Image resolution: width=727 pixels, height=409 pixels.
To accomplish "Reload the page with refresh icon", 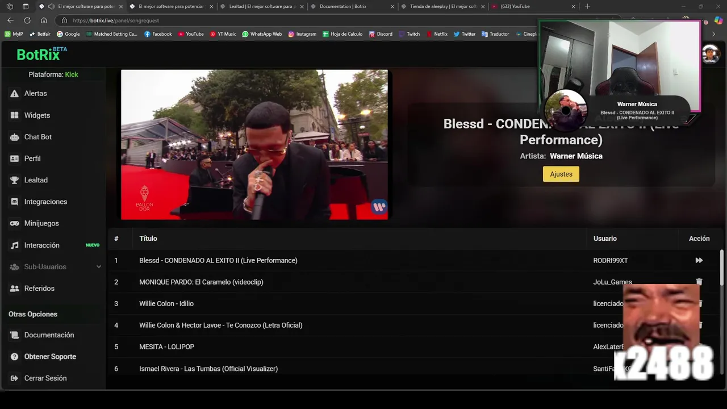I will [27, 20].
